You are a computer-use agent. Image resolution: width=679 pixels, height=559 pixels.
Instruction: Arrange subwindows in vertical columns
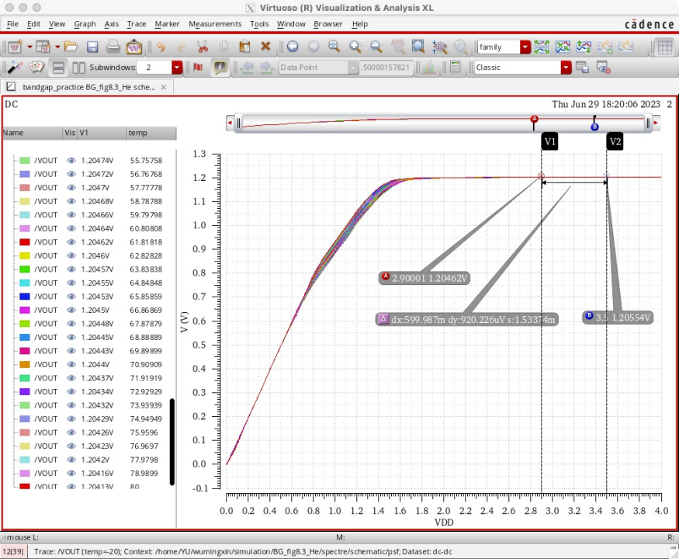click(x=78, y=68)
